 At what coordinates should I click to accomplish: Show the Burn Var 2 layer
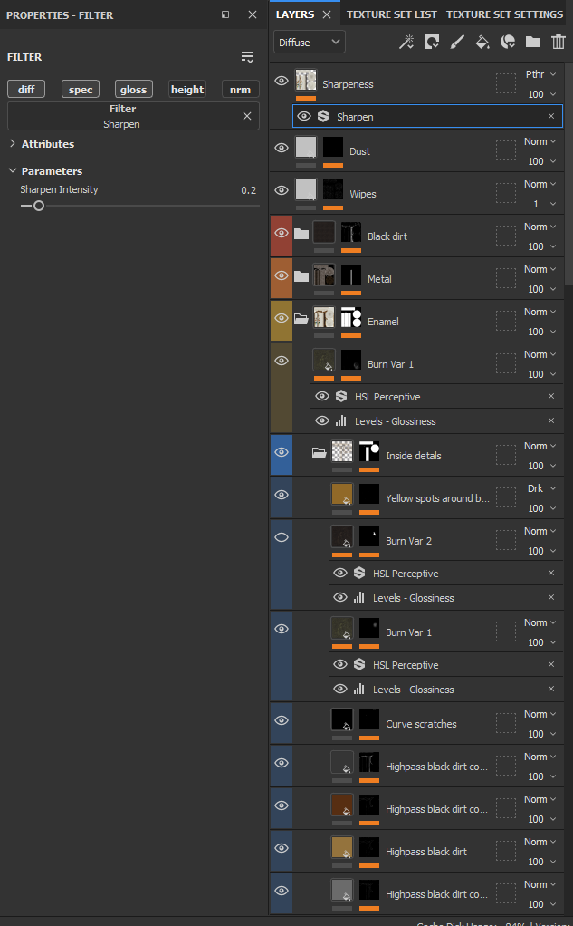click(x=282, y=537)
